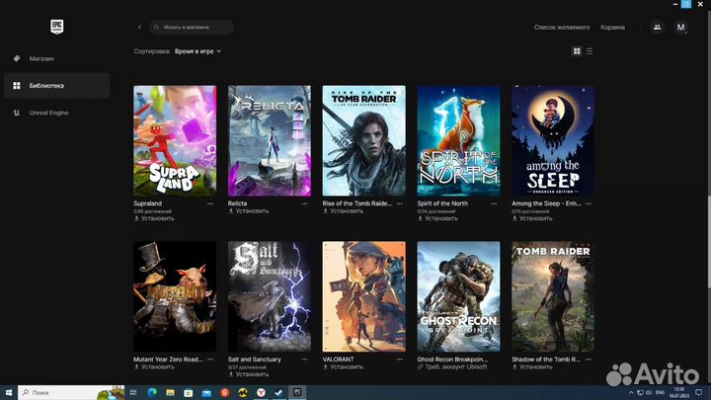
Task: Open Salt and Sanctuary cover art
Action: click(270, 296)
